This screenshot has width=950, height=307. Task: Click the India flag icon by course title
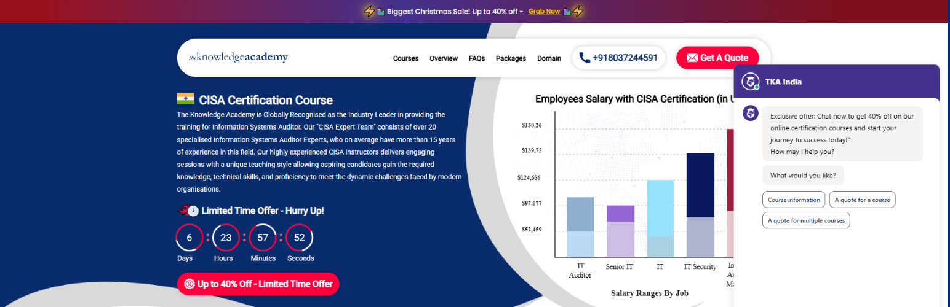click(x=185, y=99)
